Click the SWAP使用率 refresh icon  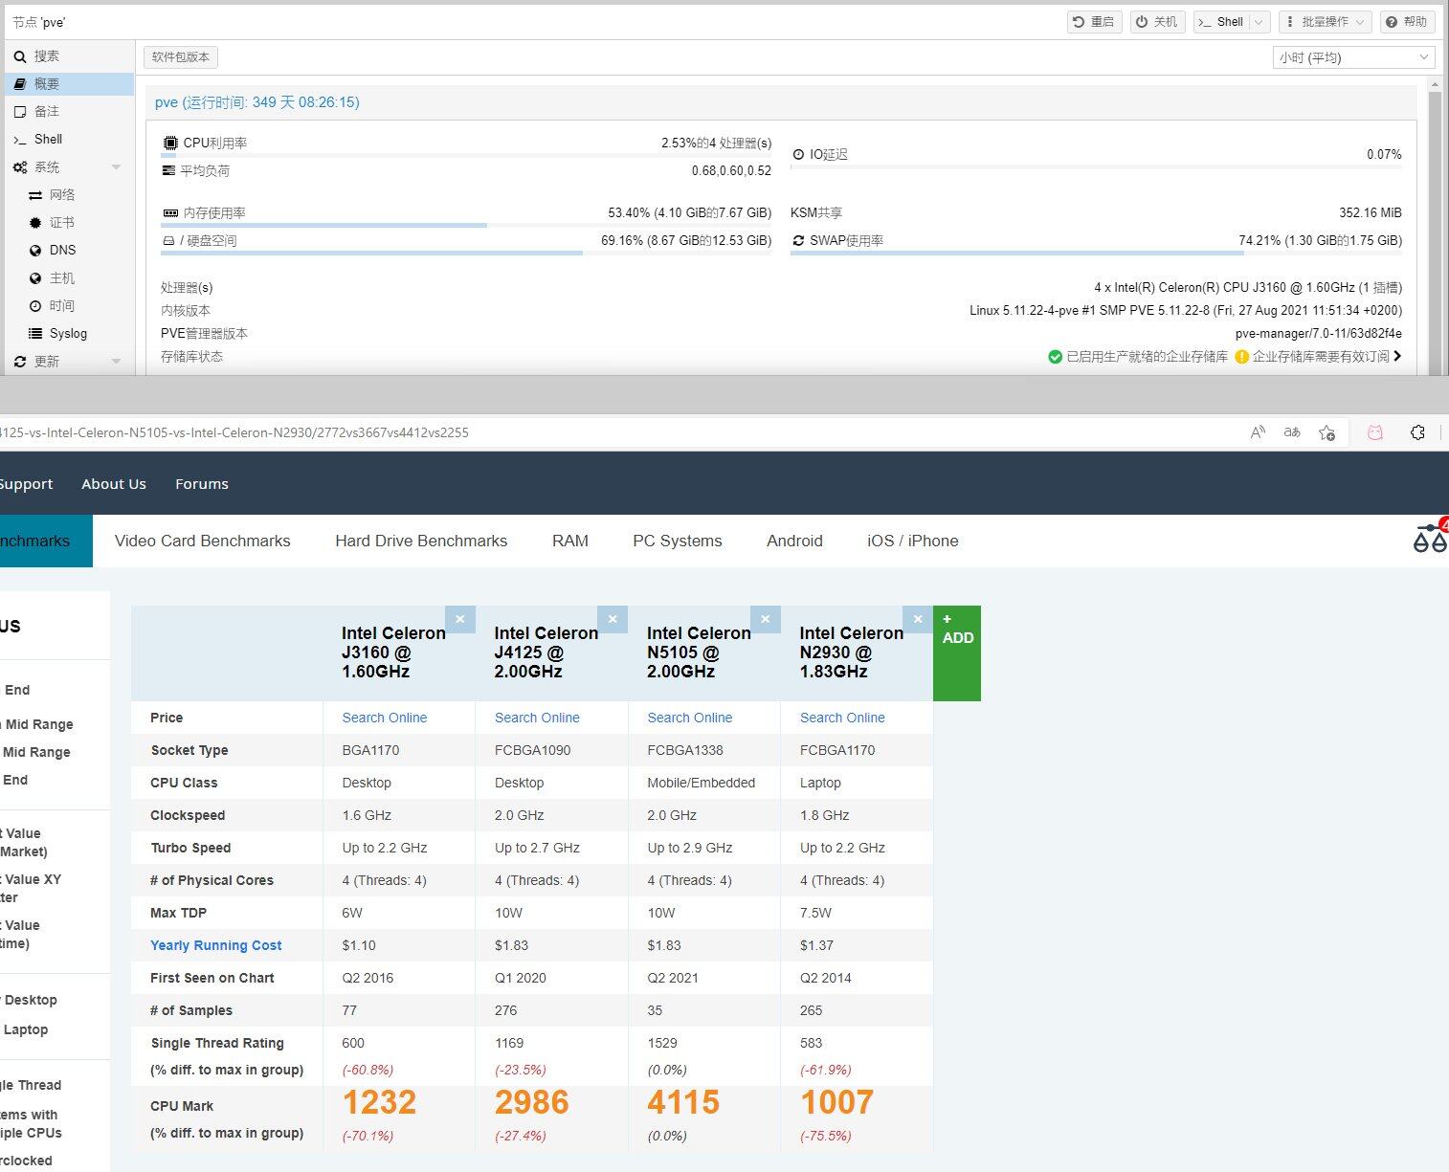(x=798, y=241)
